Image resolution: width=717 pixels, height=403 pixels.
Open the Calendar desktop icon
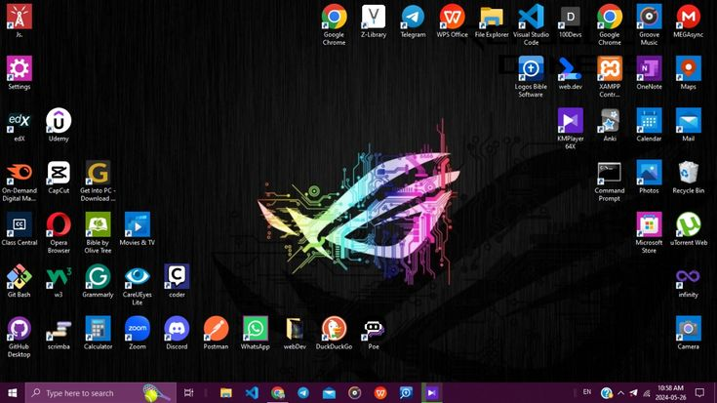click(x=649, y=125)
